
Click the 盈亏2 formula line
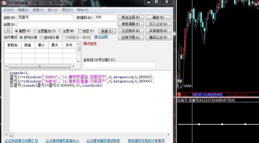click(x=82, y=81)
